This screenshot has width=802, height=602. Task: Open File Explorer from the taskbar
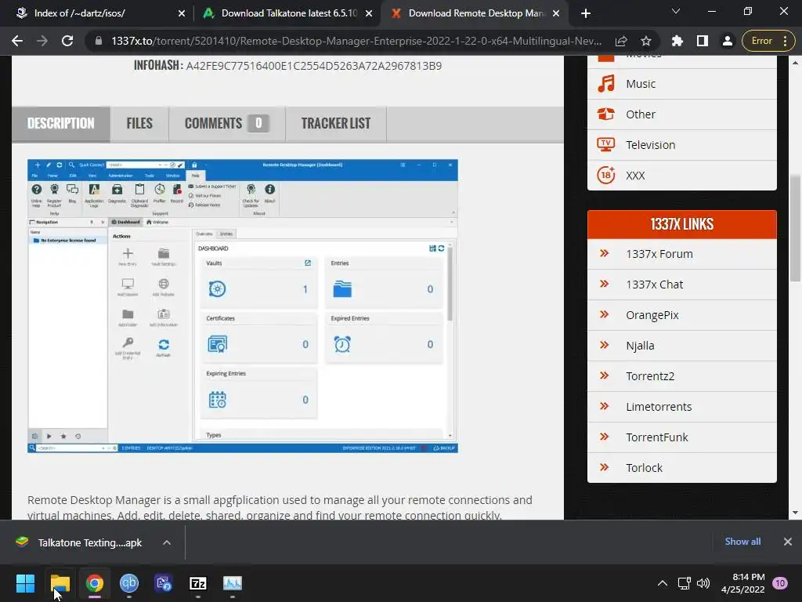(60, 583)
